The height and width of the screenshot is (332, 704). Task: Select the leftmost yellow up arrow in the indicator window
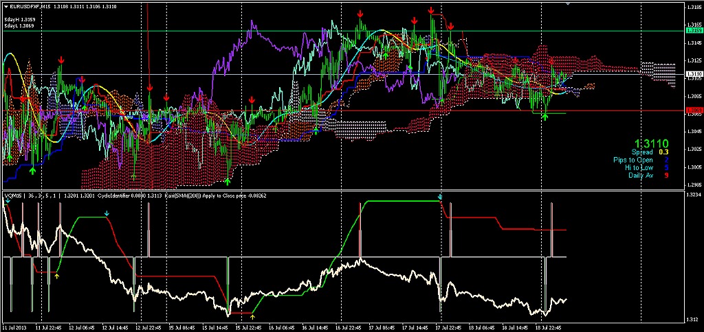(x=58, y=276)
